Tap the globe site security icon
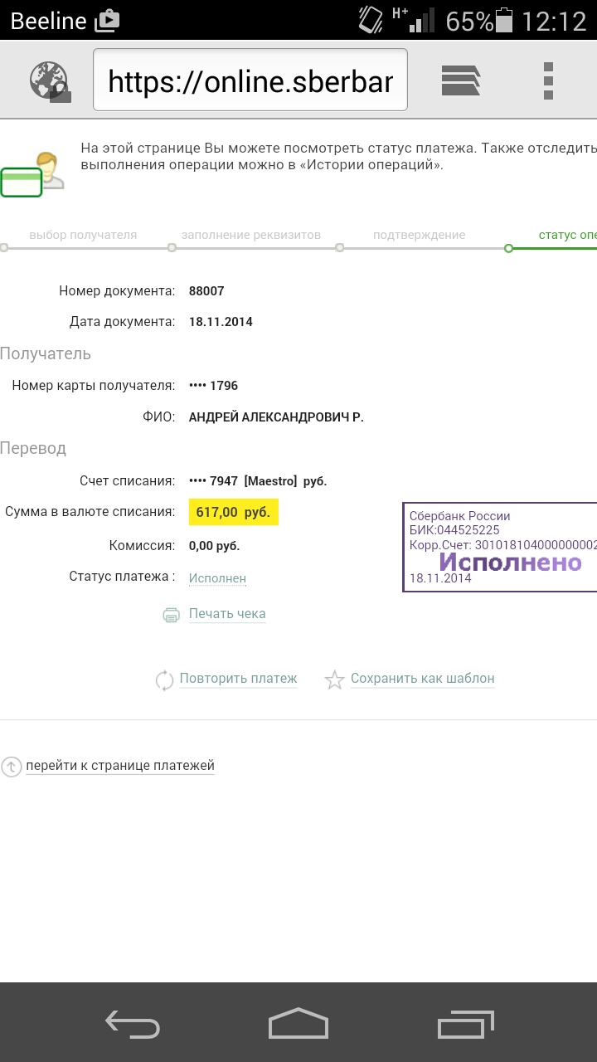The image size is (597, 1062). pos(49,80)
